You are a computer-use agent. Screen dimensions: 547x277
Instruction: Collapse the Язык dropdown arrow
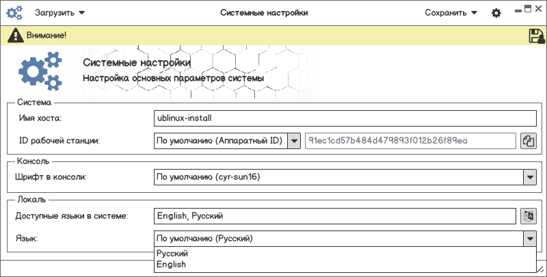pos(530,239)
